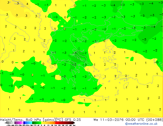Select the yellow legend swatch above 0
The image size is (163, 126).
point(42,123)
